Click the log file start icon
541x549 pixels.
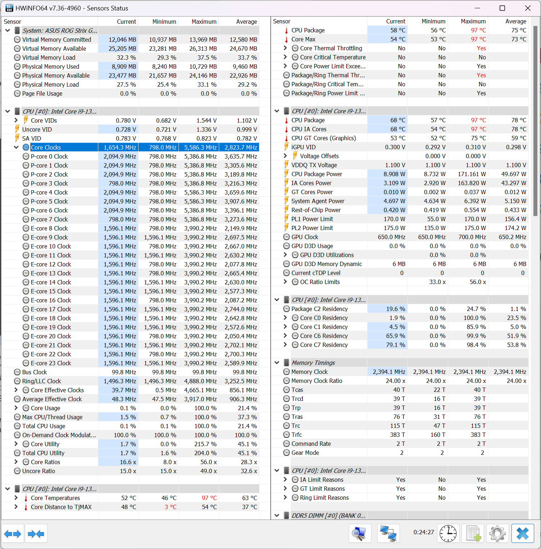[x=473, y=534]
